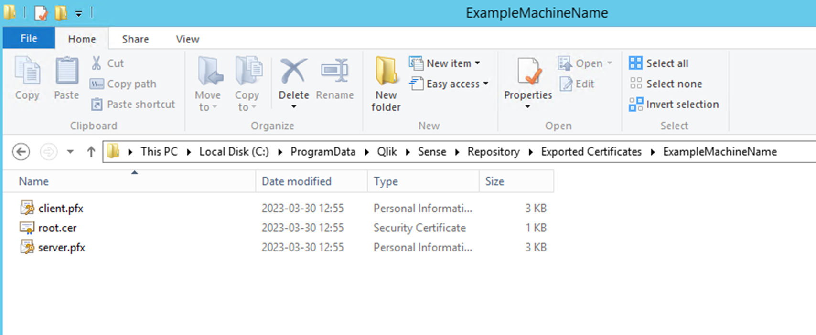This screenshot has width=816, height=335.
Task: Click the red Delete X icon
Action: click(x=293, y=72)
